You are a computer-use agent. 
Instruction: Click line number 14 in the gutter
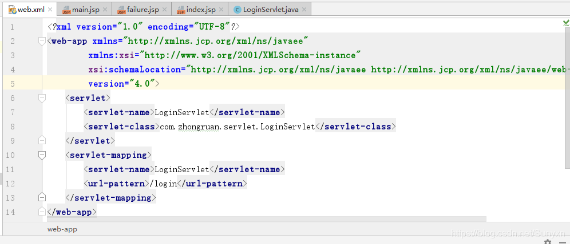[10, 212]
